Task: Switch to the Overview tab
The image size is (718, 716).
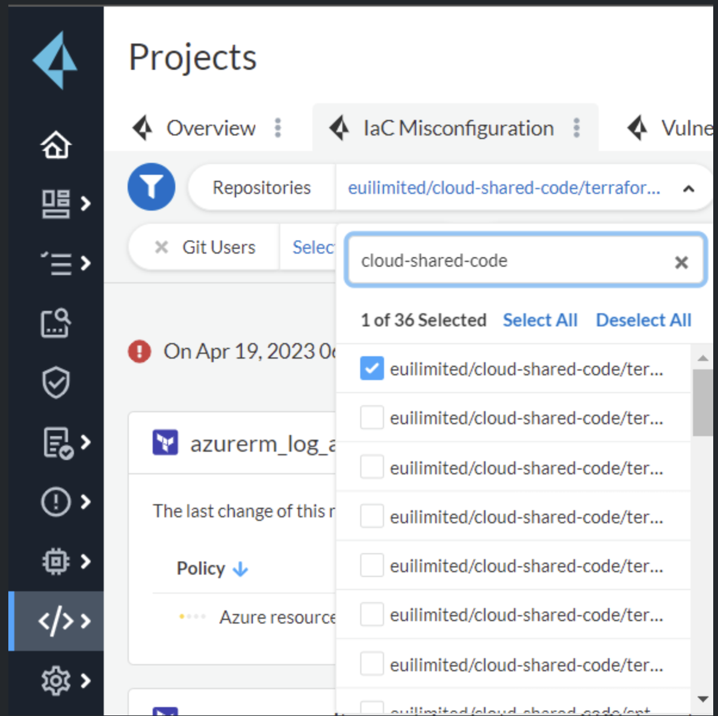Action: (211, 128)
